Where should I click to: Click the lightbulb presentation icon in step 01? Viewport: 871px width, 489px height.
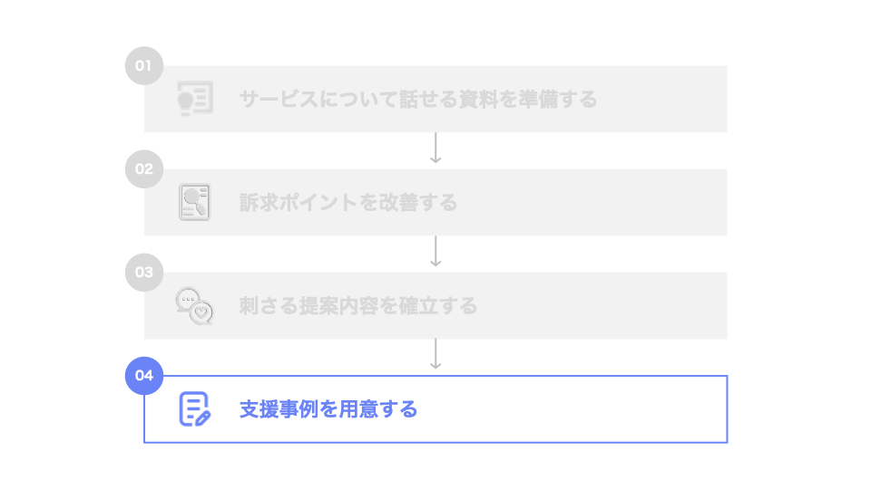pos(194,99)
